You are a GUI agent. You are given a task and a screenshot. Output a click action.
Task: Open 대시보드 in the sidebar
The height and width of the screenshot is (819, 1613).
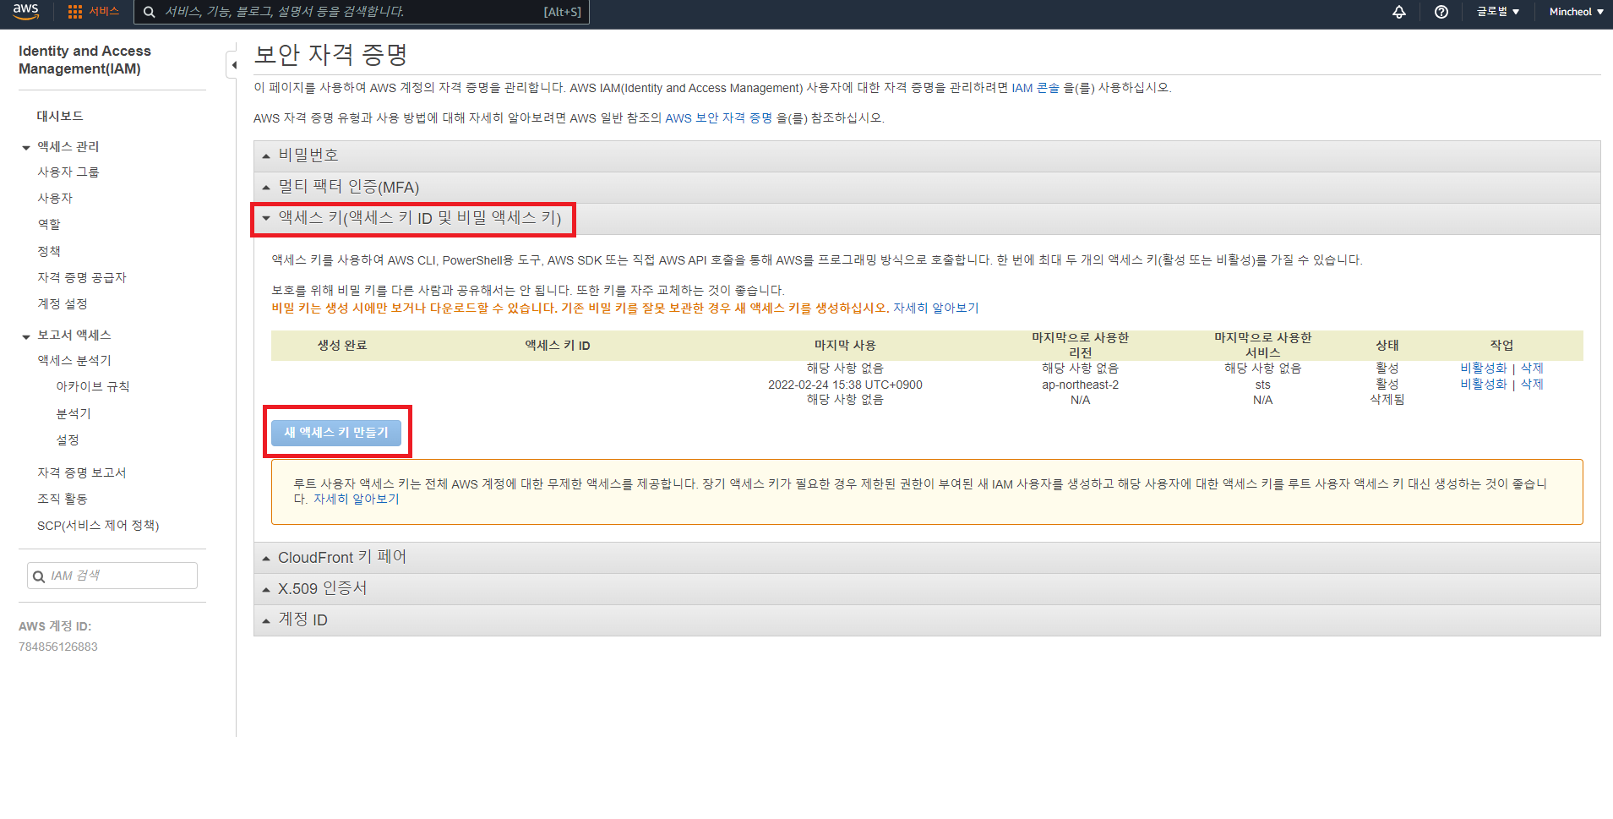coord(60,116)
